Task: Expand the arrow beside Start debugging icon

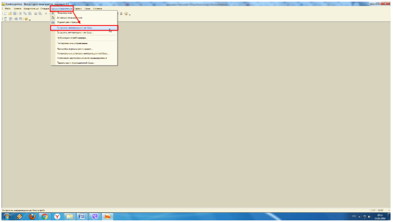Action: click(30, 20)
